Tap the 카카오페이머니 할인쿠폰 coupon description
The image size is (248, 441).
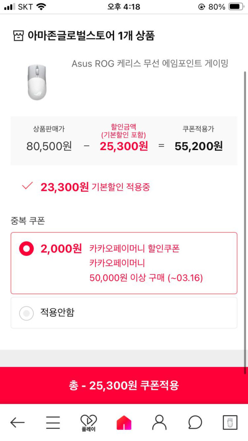point(135,249)
